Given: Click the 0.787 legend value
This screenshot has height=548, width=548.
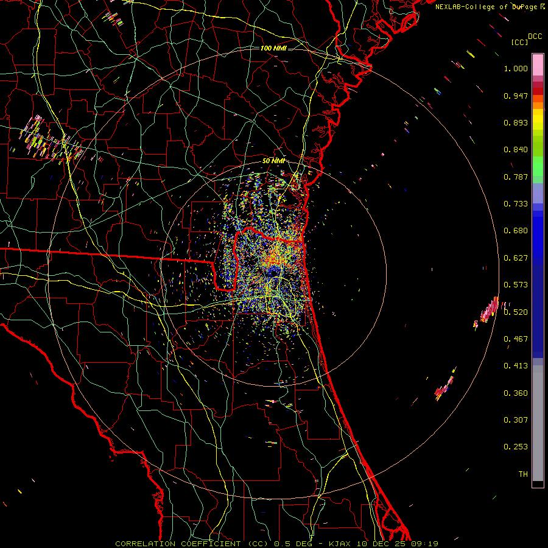Looking at the screenshot, I should (x=516, y=177).
